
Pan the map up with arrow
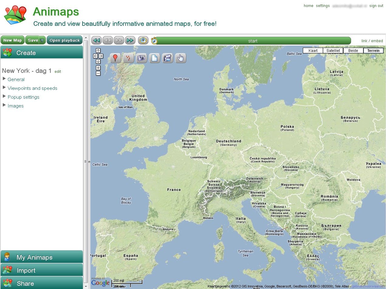pyautogui.click(x=98, y=51)
